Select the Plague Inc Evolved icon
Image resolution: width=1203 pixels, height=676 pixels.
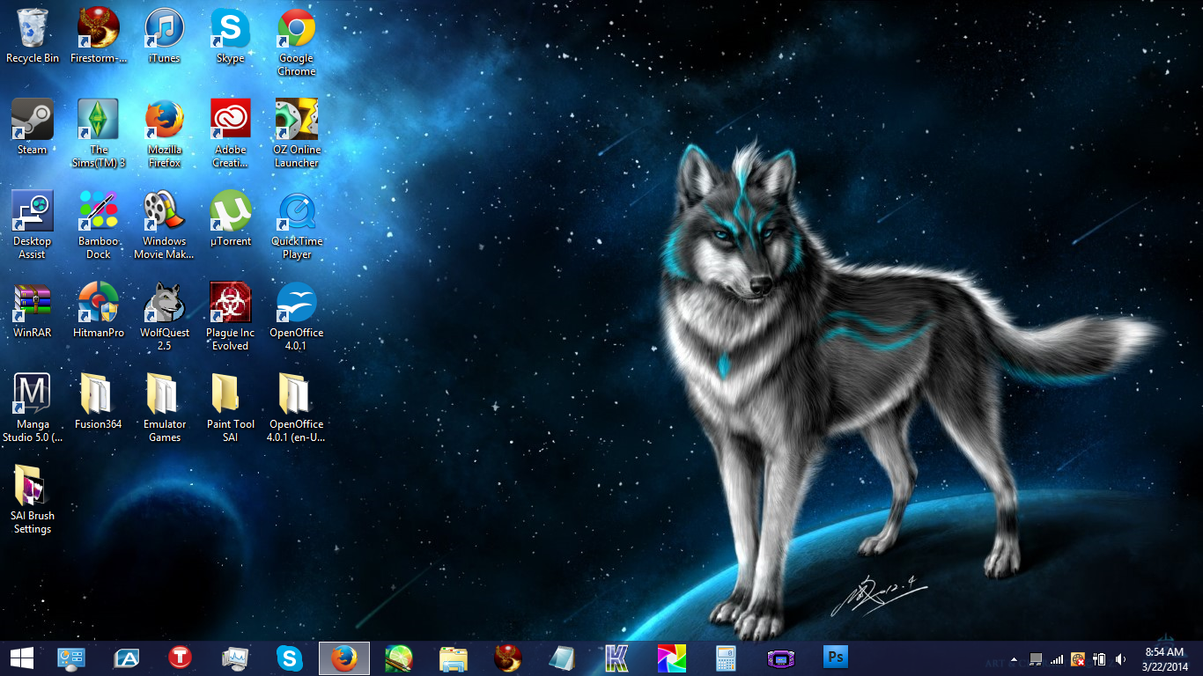231,304
